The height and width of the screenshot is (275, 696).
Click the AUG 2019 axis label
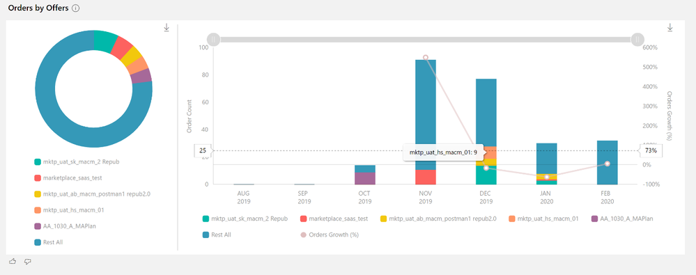[x=244, y=198]
